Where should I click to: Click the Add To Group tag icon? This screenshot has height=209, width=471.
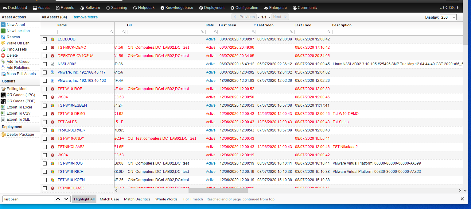tap(3, 62)
